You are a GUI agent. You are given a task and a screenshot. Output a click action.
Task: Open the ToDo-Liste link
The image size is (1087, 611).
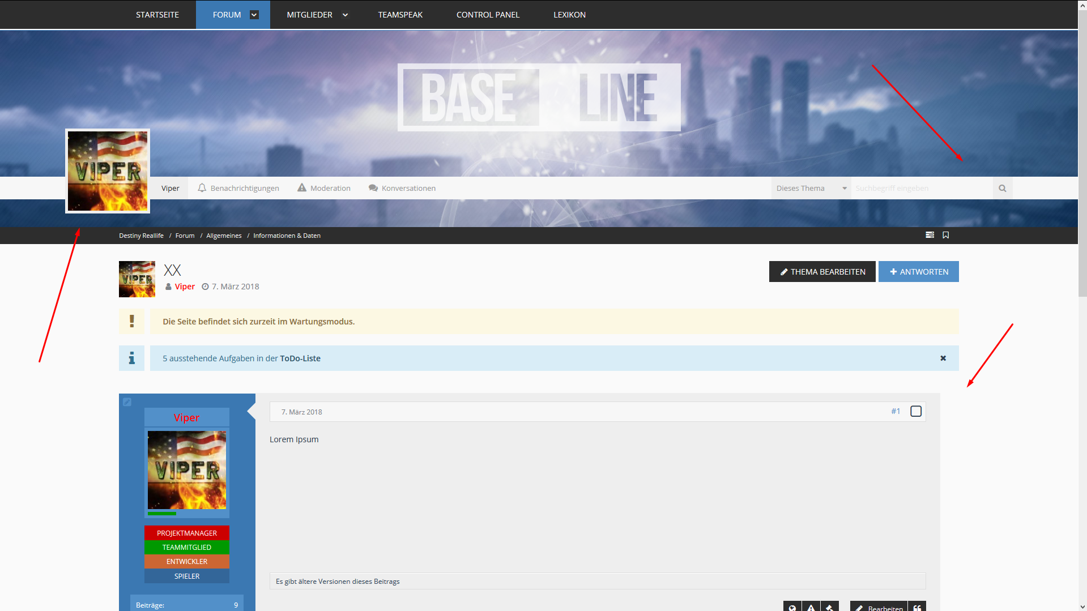coord(300,358)
